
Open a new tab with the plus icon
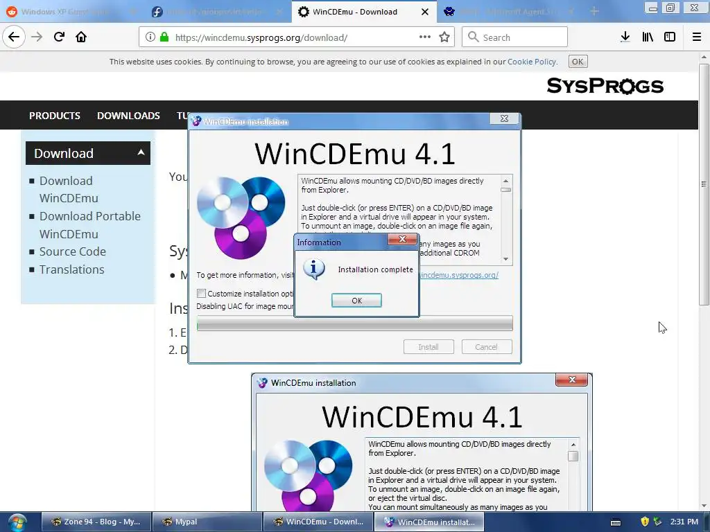click(594, 11)
